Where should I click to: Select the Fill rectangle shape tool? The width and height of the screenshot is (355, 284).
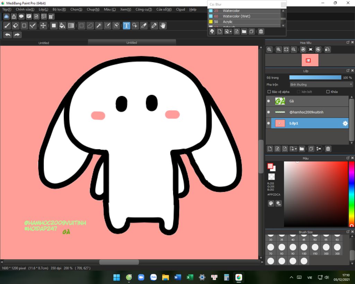54,26
